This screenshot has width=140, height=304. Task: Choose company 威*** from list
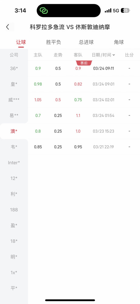14,100
